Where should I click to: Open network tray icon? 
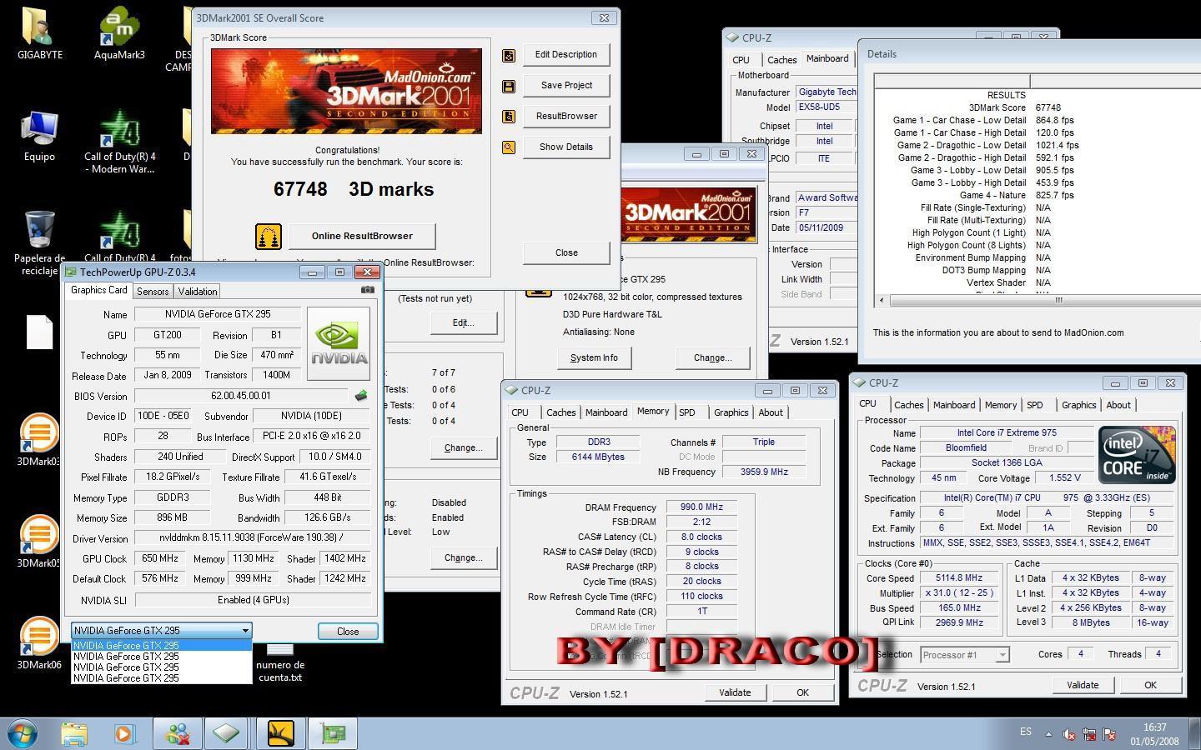(1089, 734)
